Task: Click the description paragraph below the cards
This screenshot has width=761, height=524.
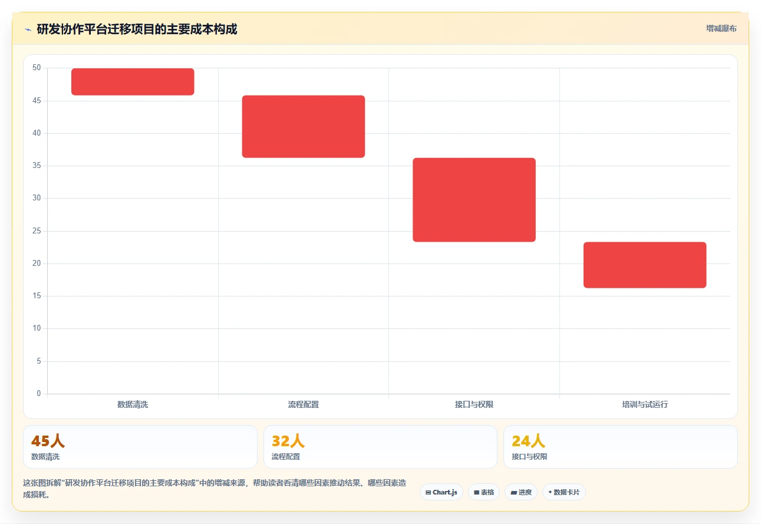Action: [x=215, y=489]
